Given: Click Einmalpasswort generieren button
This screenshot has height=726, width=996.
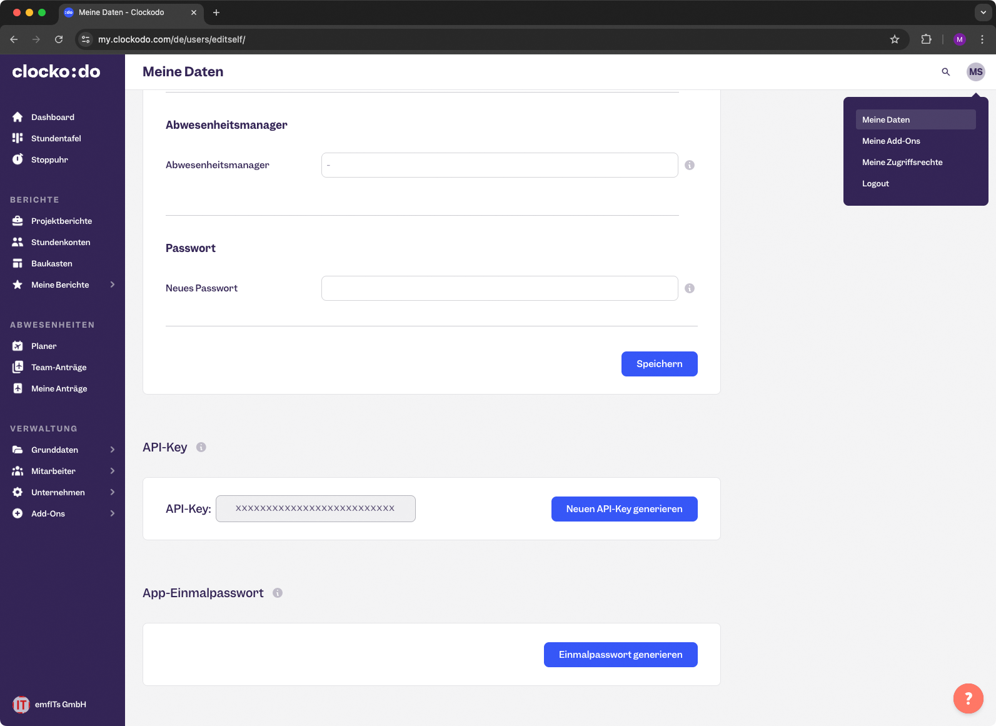Looking at the screenshot, I should coord(620,655).
